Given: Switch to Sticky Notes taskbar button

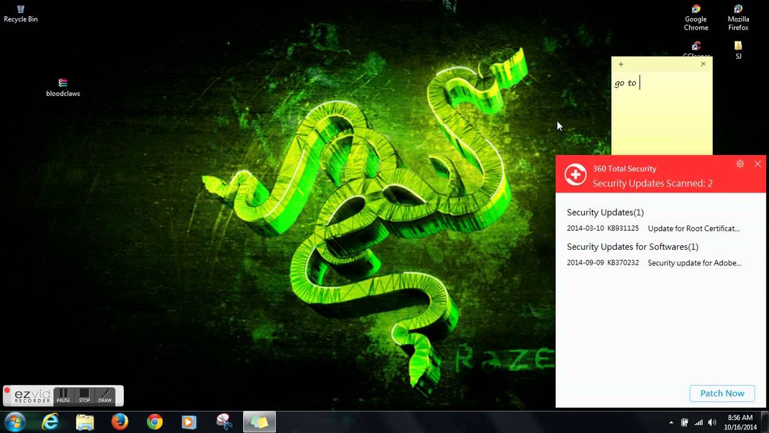Looking at the screenshot, I should point(259,422).
